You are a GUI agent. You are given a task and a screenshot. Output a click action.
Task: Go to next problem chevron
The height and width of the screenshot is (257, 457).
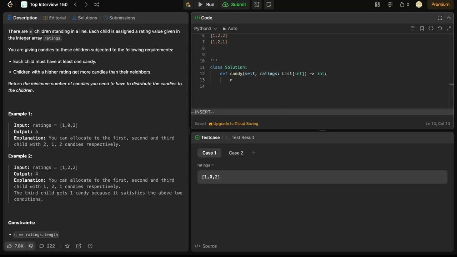pyautogui.click(x=86, y=5)
